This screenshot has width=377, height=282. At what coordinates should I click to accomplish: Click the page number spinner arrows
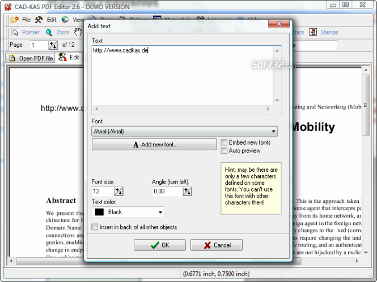[x=53, y=45]
